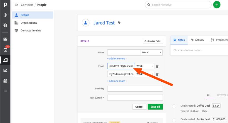Open Contacts icon in dark sidebar

point(5,60)
